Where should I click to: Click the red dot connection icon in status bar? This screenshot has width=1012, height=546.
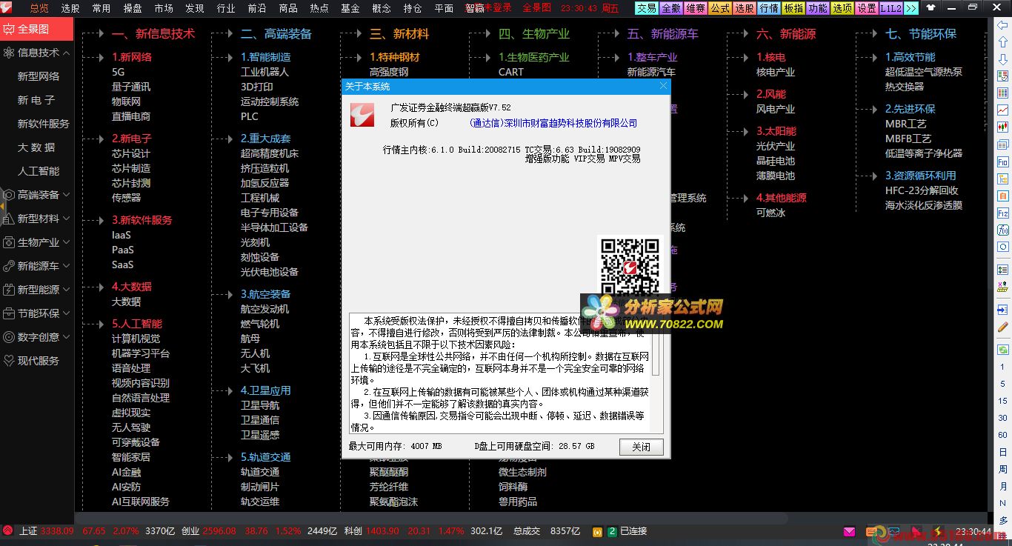[x=7, y=530]
